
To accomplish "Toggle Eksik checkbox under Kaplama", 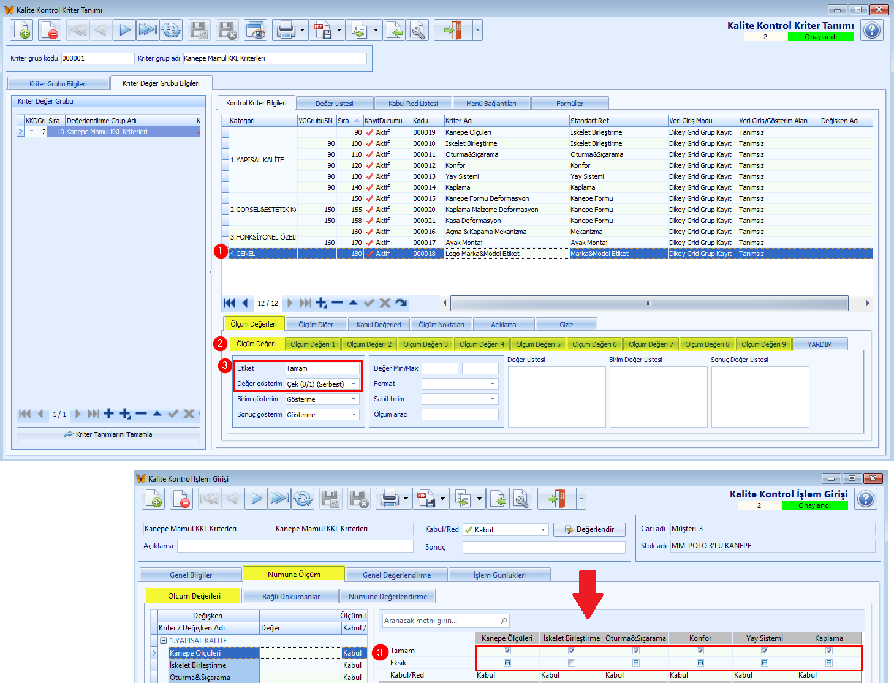I will 829,663.
